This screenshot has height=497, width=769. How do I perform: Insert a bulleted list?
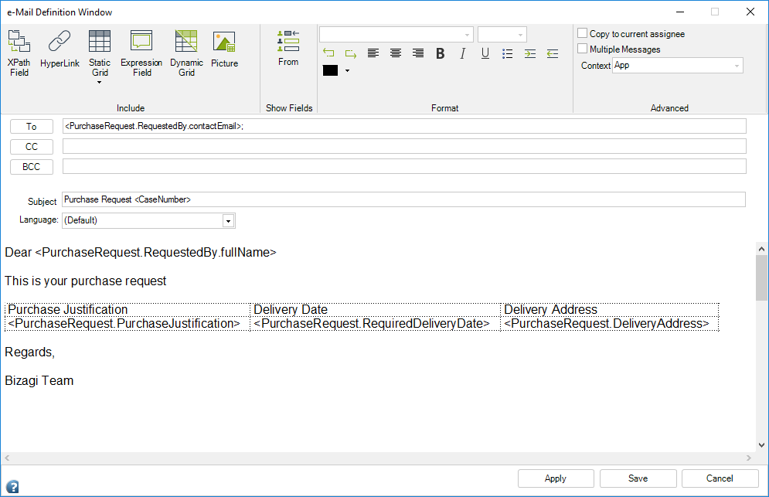pos(508,53)
